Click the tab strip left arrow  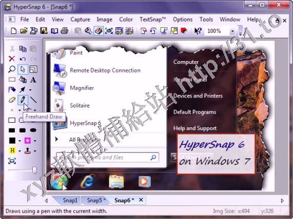[x=46, y=201]
